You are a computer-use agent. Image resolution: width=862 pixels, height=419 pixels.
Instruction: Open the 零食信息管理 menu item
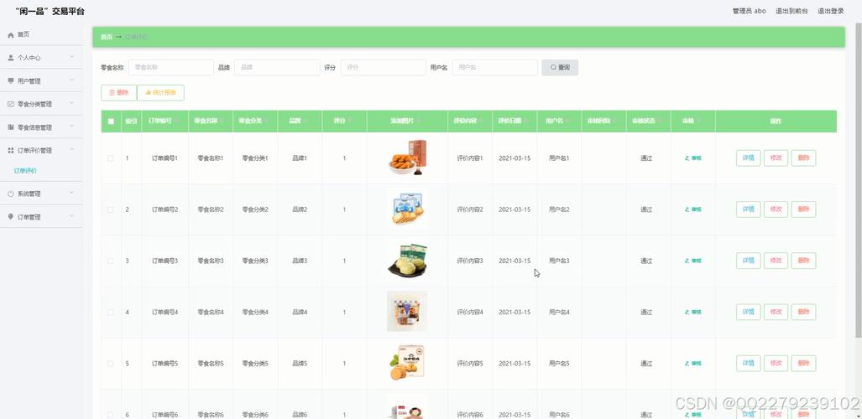[41, 127]
